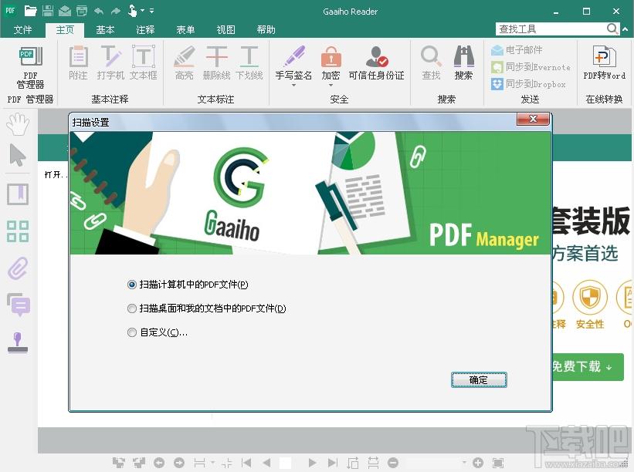Click redo arrow in quick access toolbar
Screen dimensions: 634x472
116,11
